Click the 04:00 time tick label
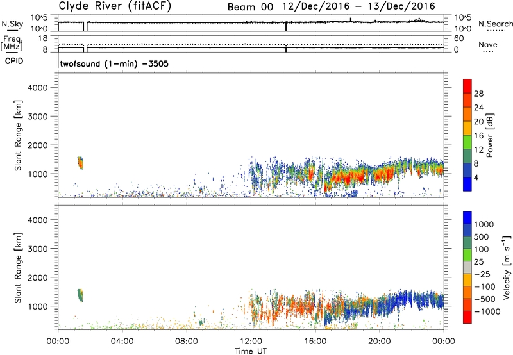 tap(122, 342)
